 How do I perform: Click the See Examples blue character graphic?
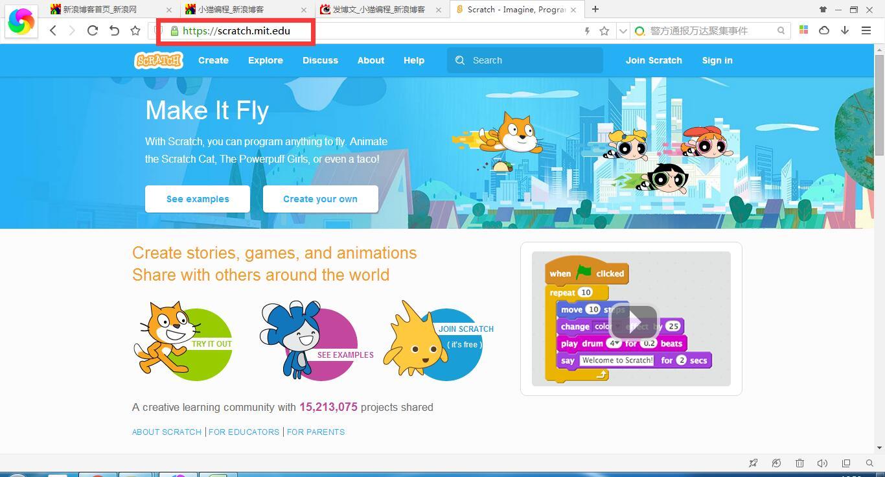(316, 340)
